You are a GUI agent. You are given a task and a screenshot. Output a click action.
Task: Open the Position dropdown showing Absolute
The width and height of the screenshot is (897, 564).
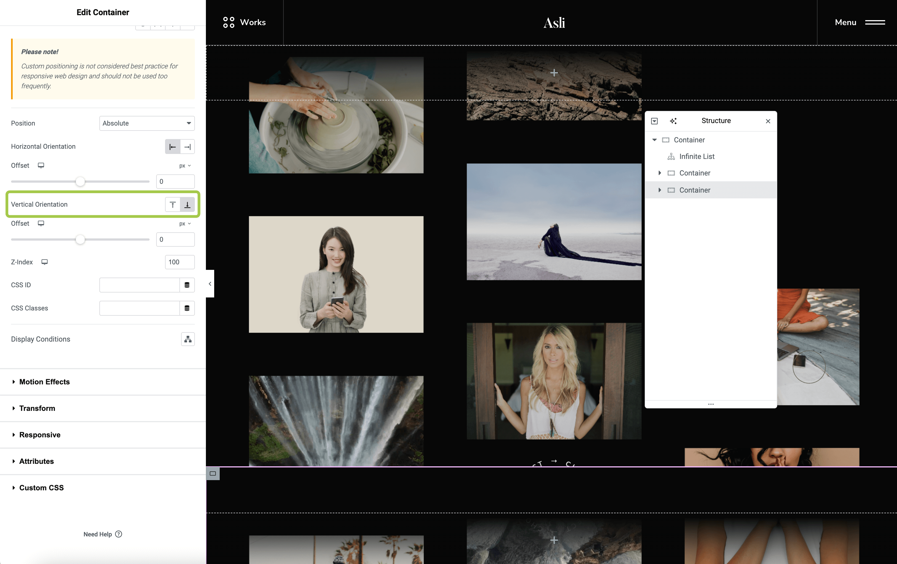pyautogui.click(x=147, y=123)
